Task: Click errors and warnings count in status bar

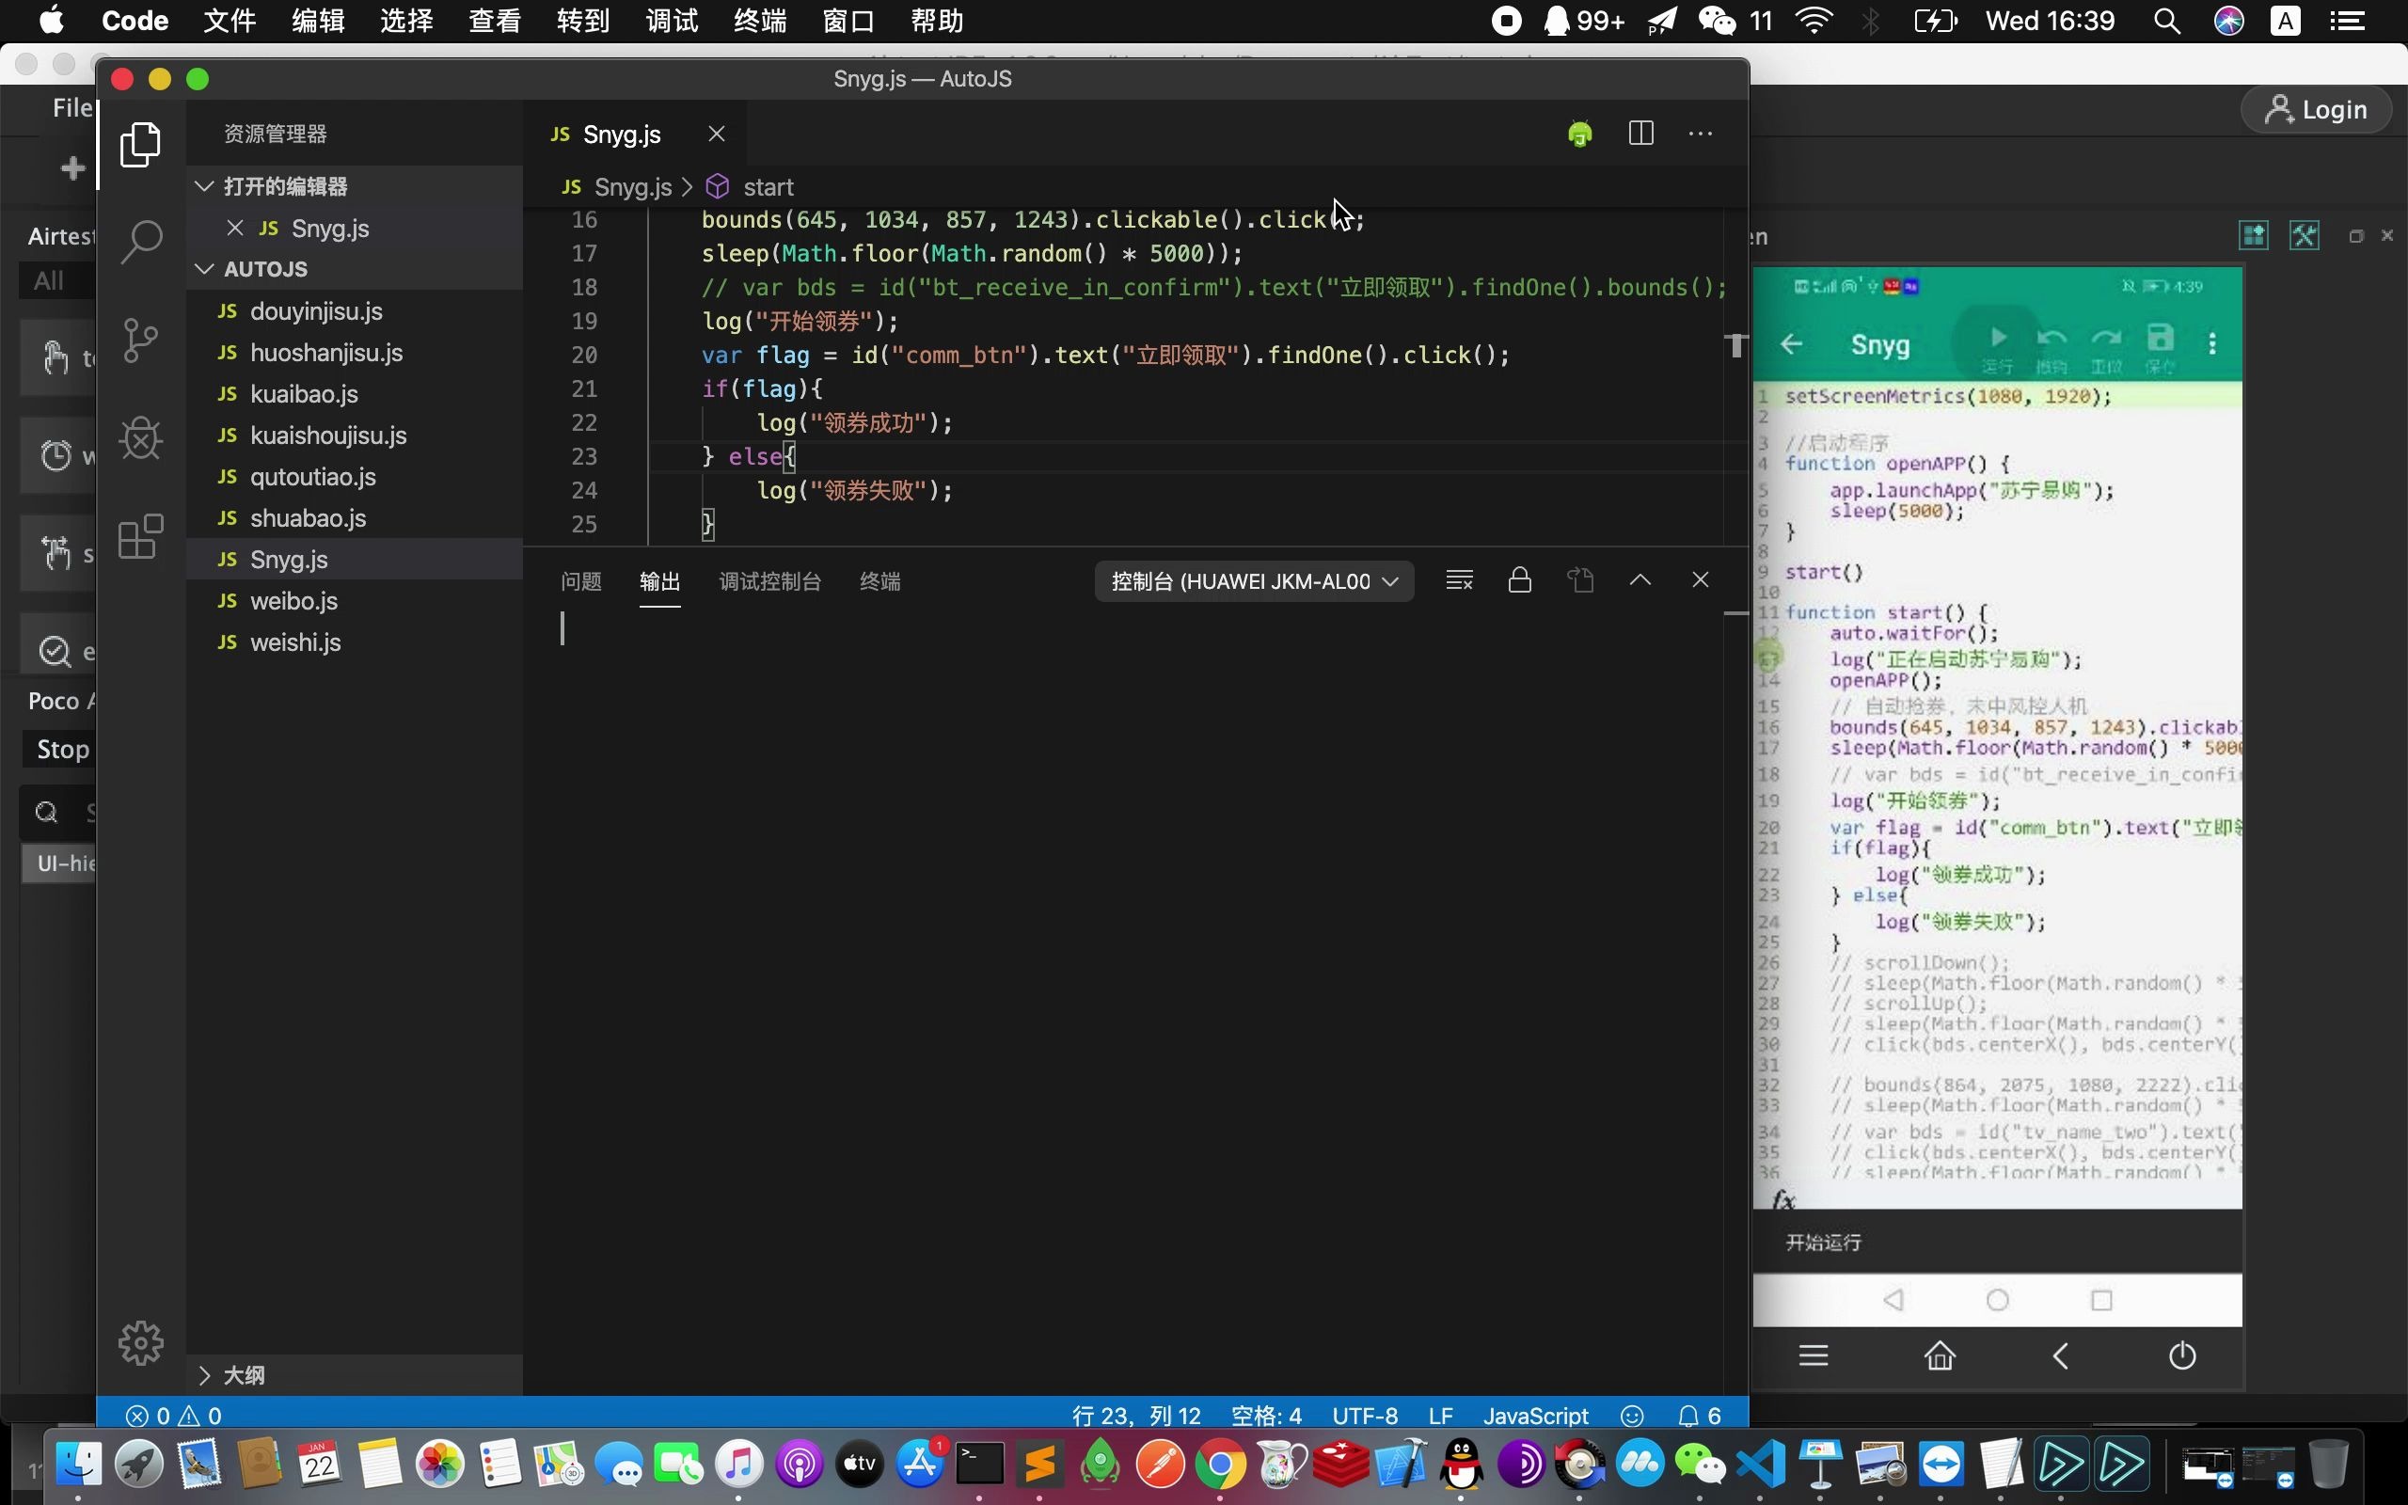Action: [x=173, y=1416]
